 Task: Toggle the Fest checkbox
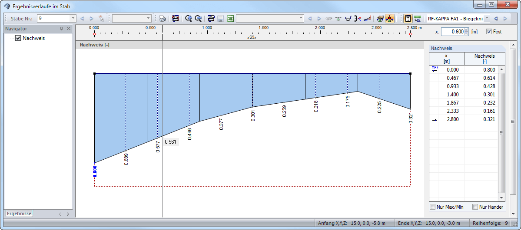point(489,32)
